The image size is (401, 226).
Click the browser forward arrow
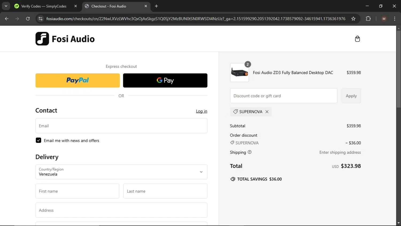(x=17, y=19)
